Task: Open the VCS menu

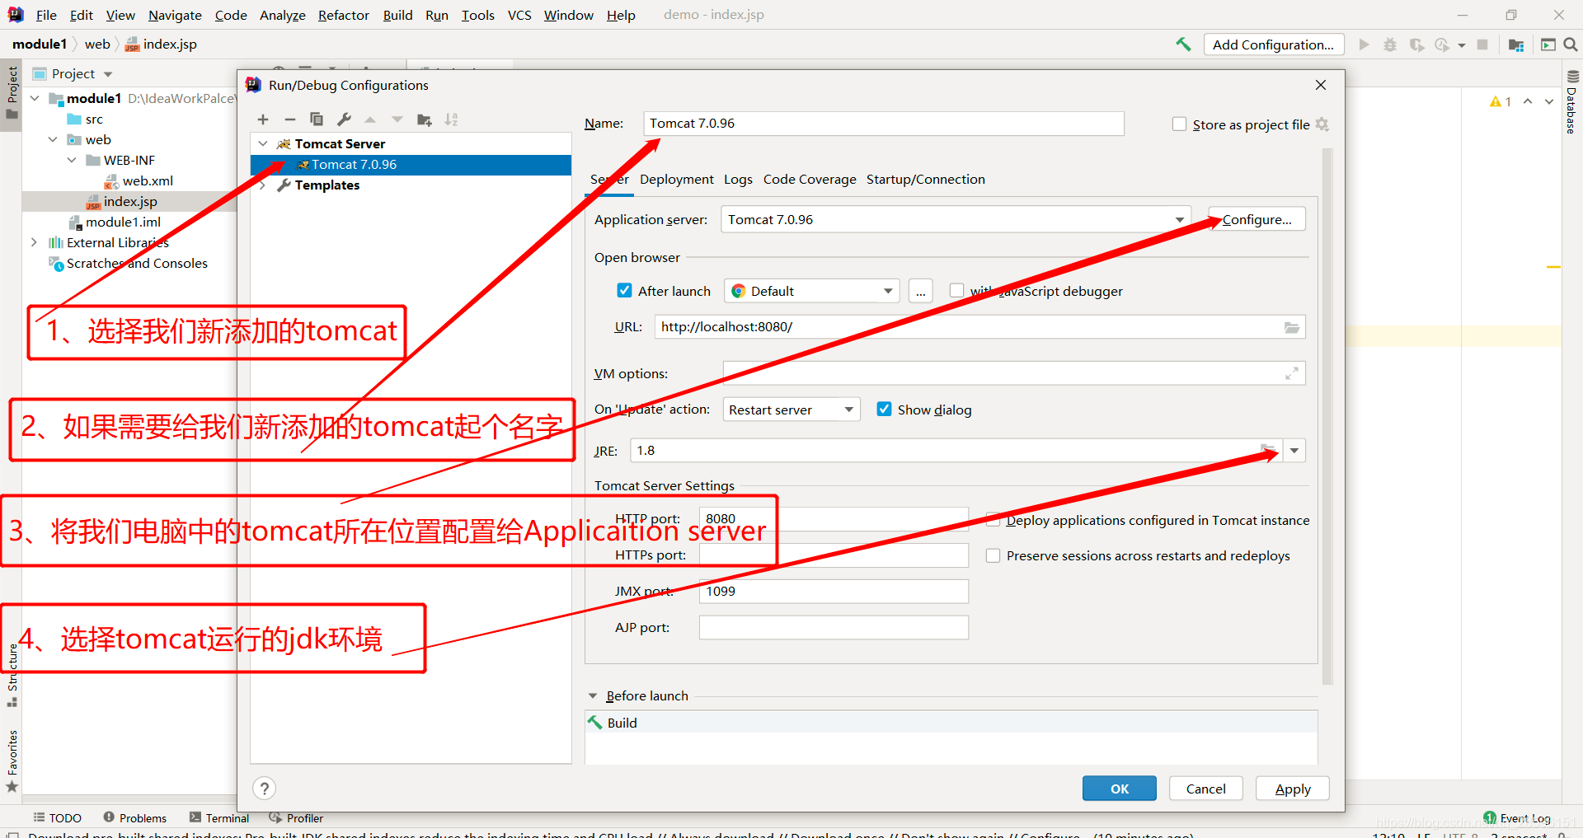Action: (519, 15)
